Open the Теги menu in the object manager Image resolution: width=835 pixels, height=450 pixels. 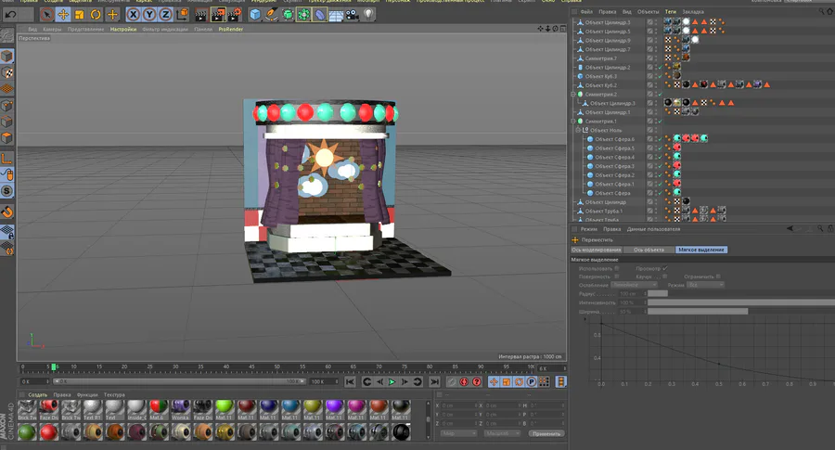coord(671,12)
